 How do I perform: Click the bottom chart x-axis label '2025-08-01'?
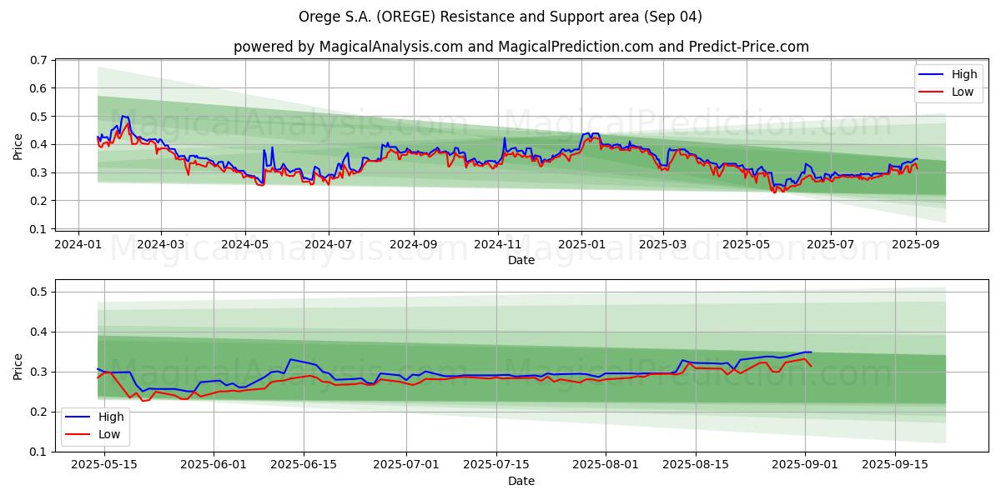pos(606,466)
